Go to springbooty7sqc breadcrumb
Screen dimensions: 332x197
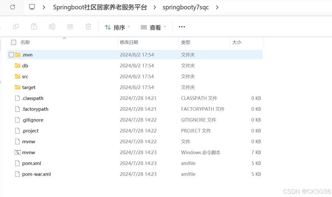tap(186, 7)
